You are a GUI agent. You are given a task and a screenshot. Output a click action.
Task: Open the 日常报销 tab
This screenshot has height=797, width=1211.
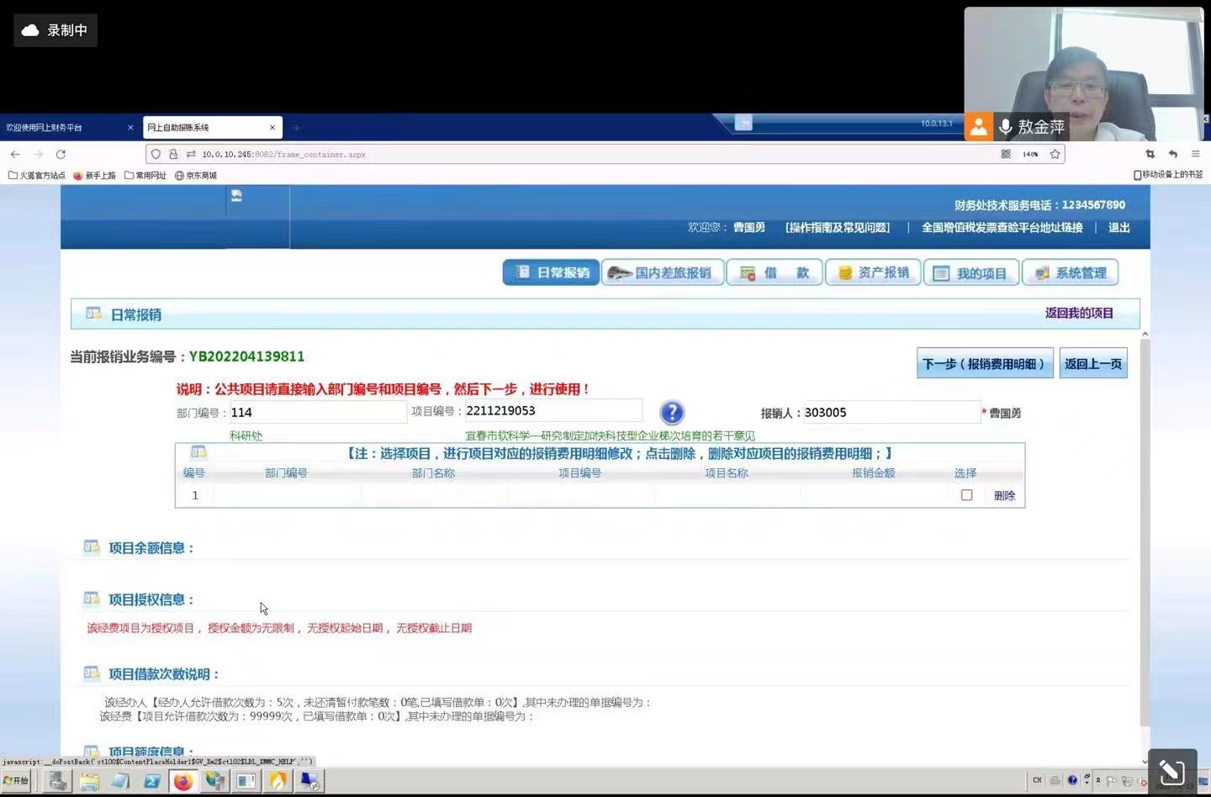551,273
